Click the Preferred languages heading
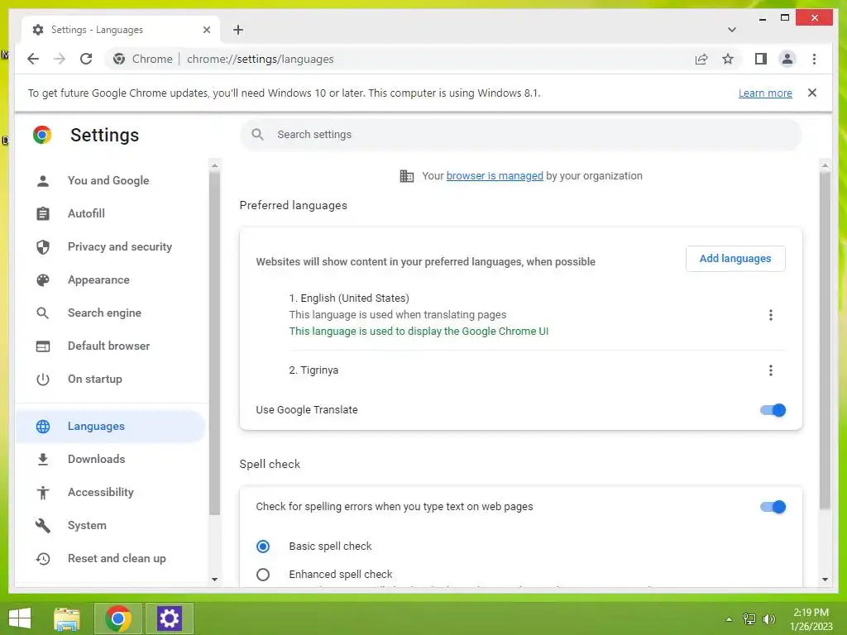The width and height of the screenshot is (847, 635). click(x=294, y=206)
